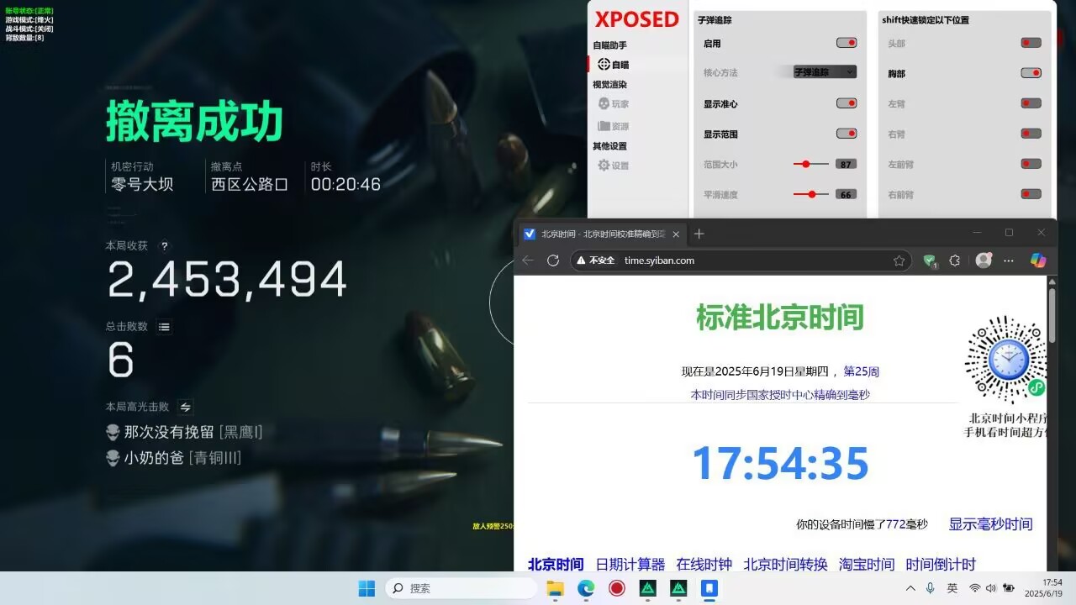The width and height of the screenshot is (1076, 605).
Task: Click the 显示毫秒时间 link
Action: click(990, 523)
